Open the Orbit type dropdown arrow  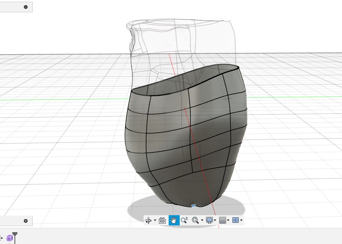point(155,220)
